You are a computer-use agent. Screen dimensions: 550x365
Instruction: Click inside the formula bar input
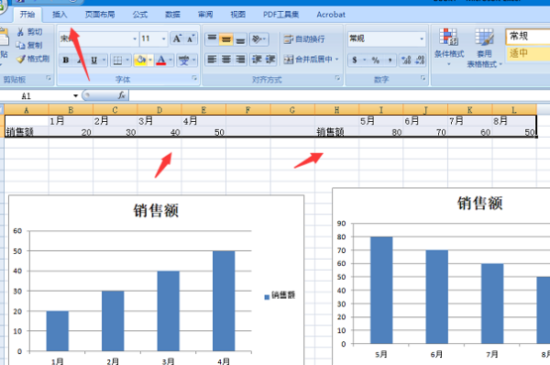[x=339, y=95]
